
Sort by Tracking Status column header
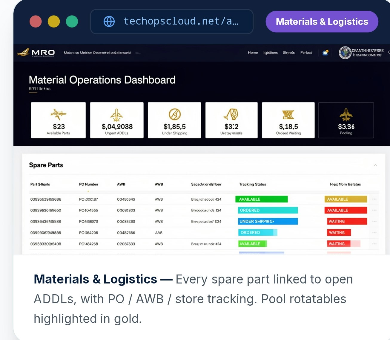[253, 184]
